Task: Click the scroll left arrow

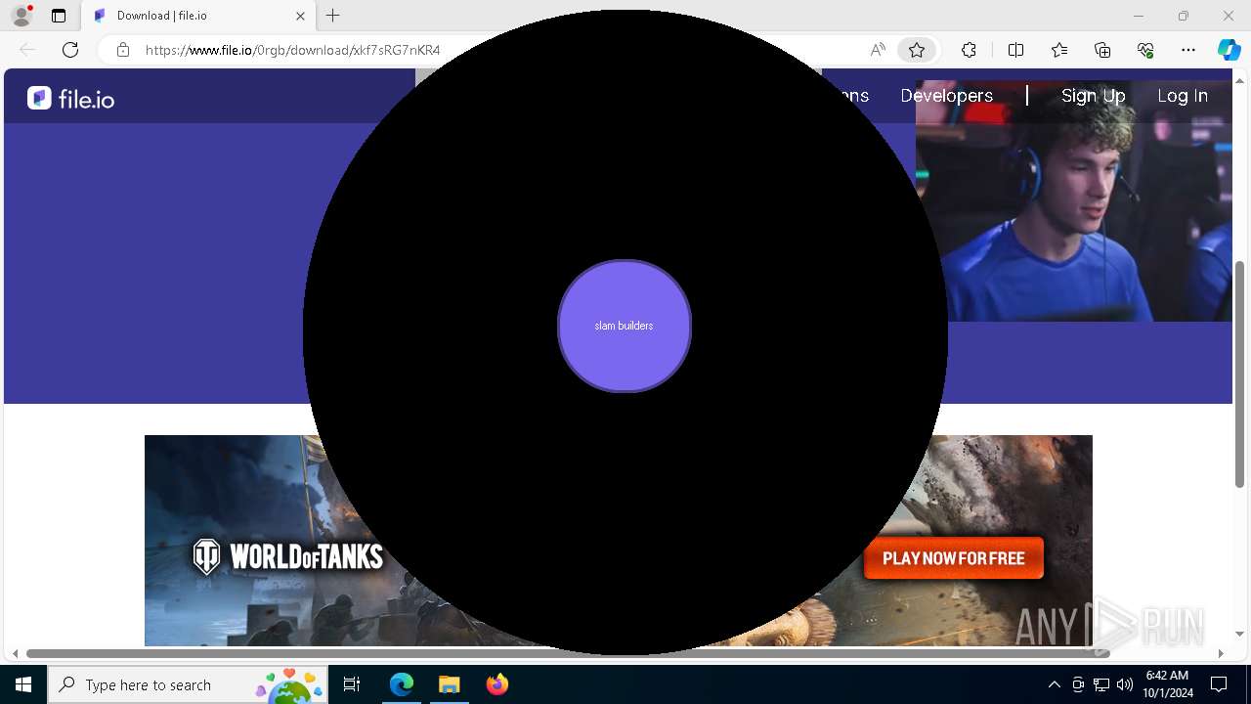Action: [15, 653]
